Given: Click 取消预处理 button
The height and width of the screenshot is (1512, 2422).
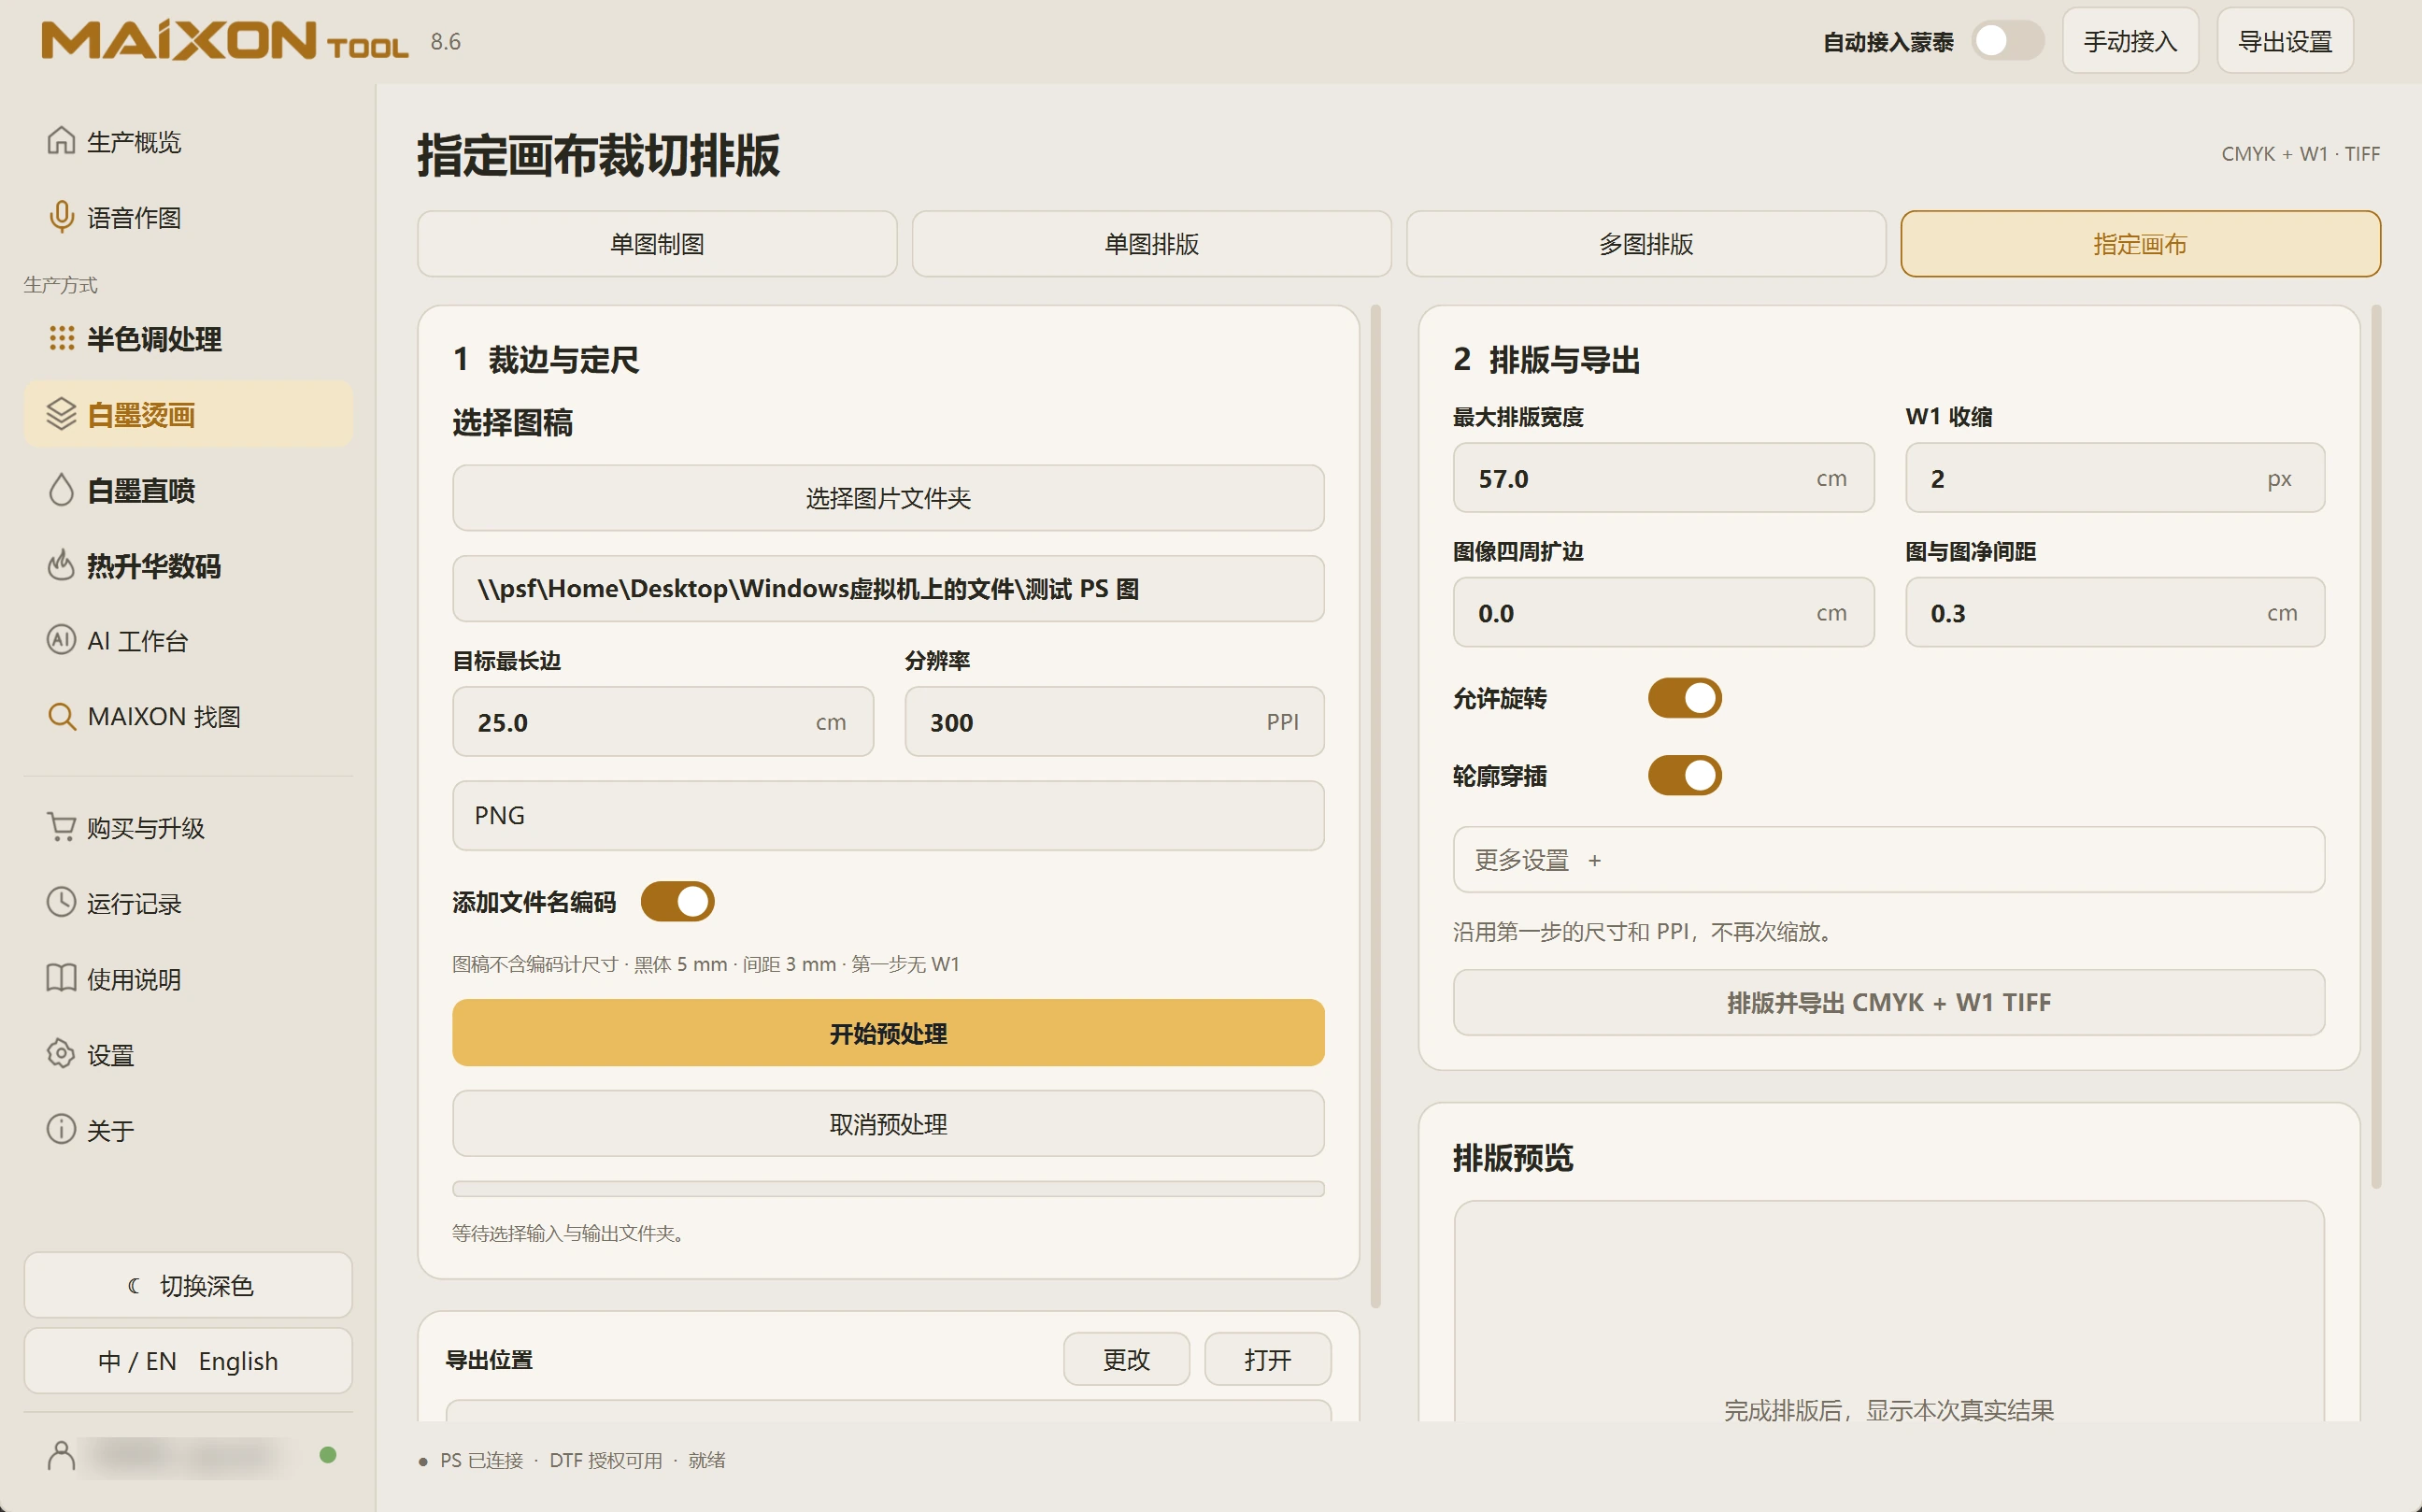Looking at the screenshot, I should point(888,1124).
